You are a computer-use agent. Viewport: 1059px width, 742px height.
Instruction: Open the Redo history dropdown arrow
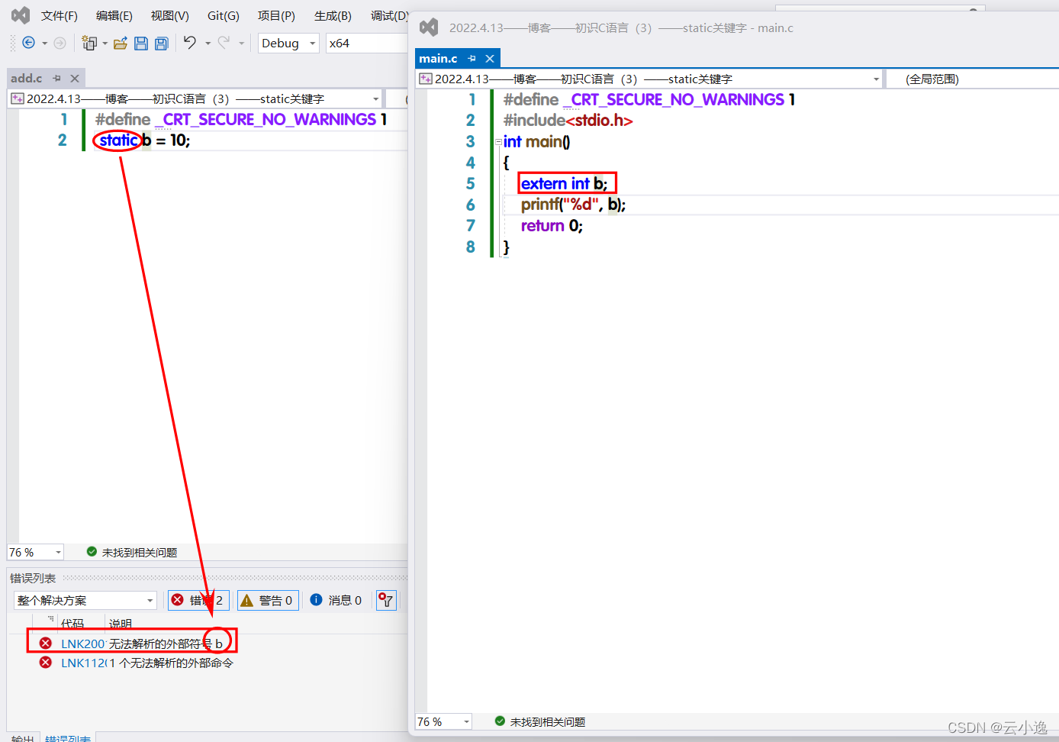pos(241,44)
